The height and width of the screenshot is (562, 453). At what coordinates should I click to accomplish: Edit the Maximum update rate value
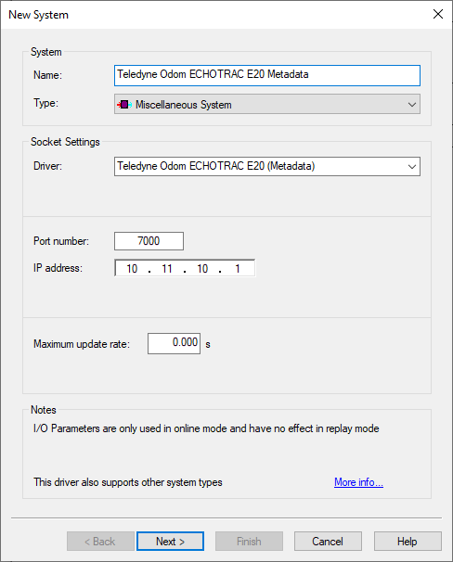(174, 343)
